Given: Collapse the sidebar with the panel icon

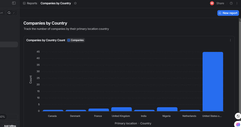Looking at the screenshot, I should (14, 3).
